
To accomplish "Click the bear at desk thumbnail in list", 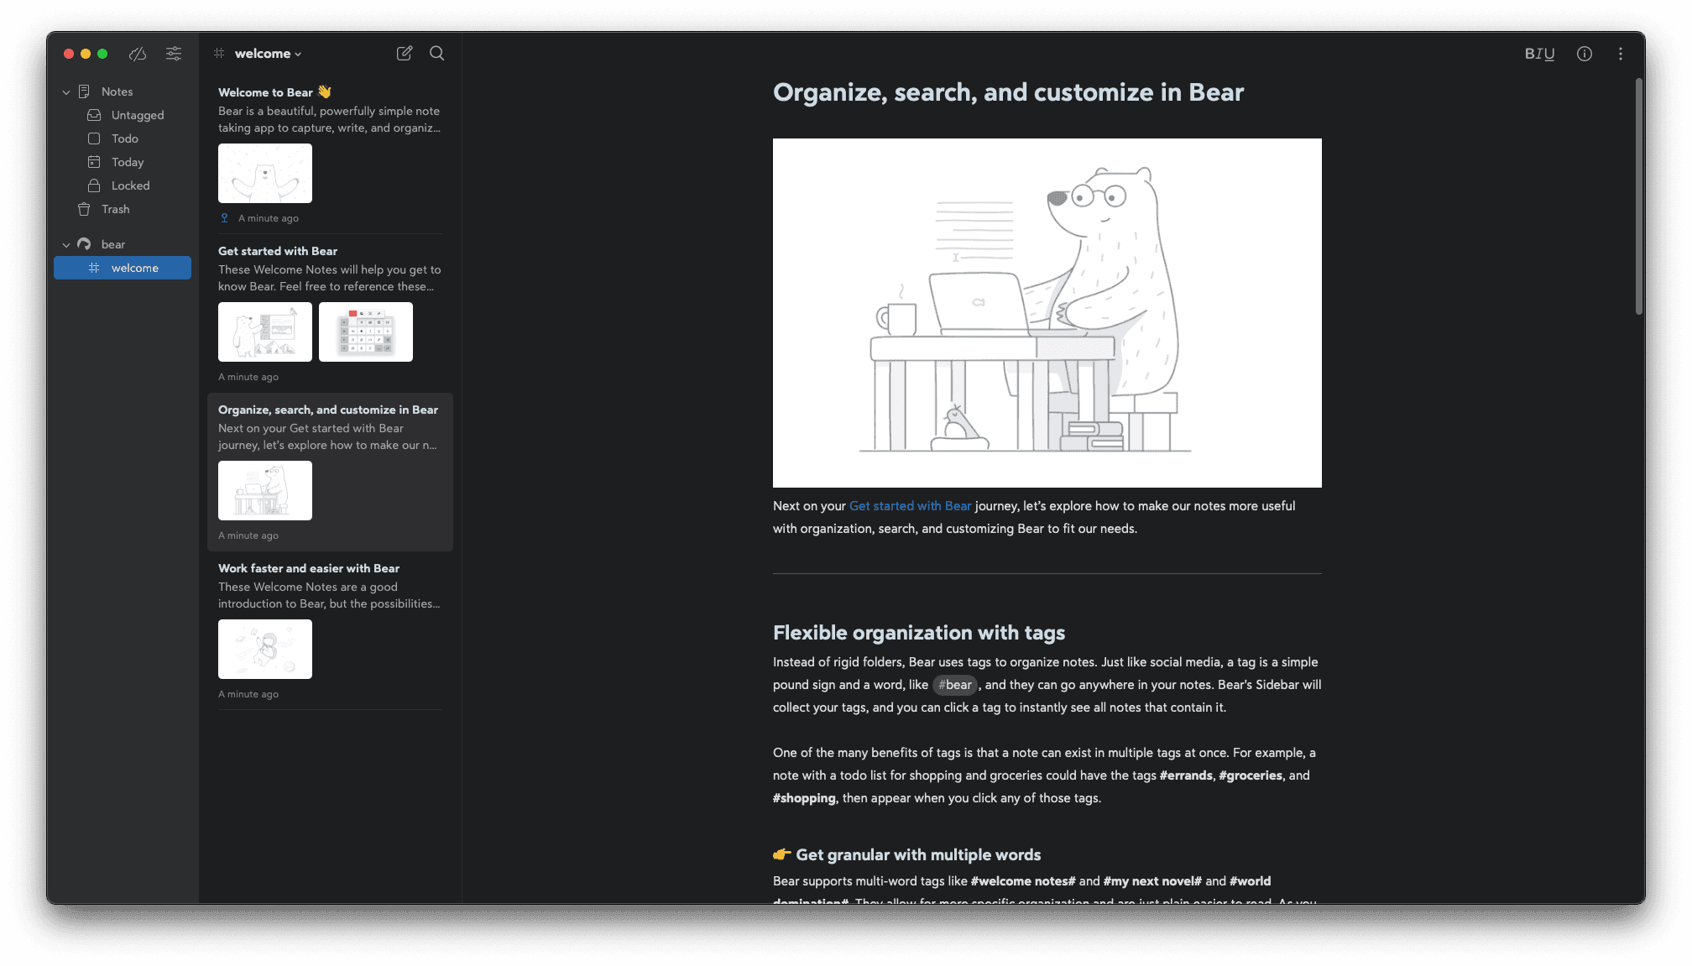I will pos(265,491).
